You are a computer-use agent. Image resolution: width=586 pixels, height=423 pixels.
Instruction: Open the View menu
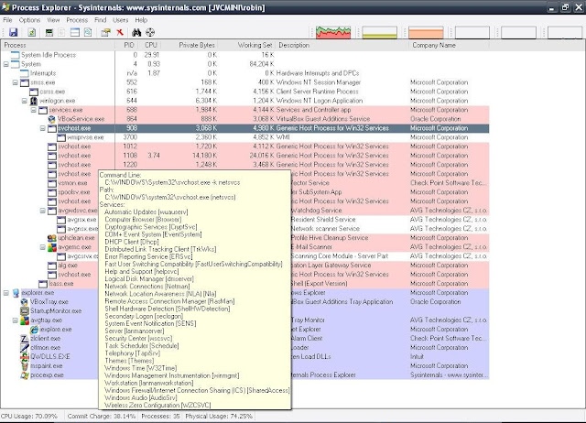click(53, 20)
